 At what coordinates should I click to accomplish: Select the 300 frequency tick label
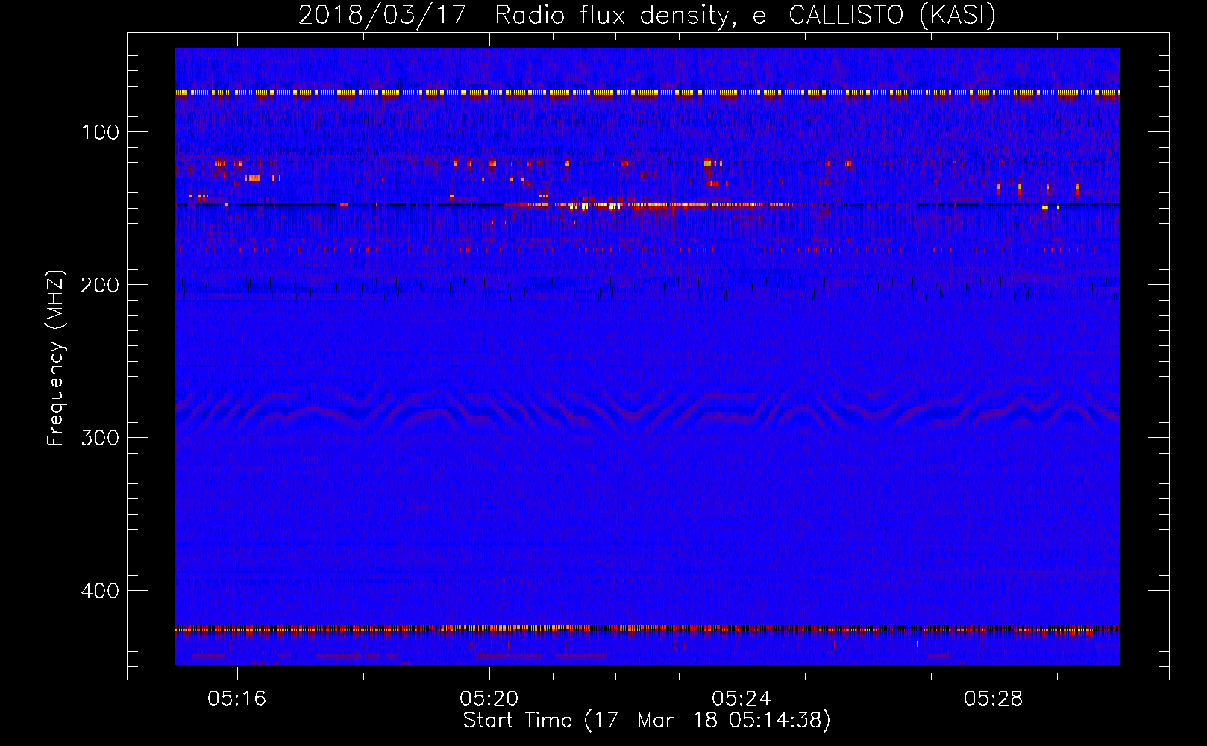pos(100,438)
